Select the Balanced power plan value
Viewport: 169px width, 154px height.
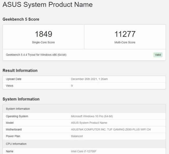77,136
